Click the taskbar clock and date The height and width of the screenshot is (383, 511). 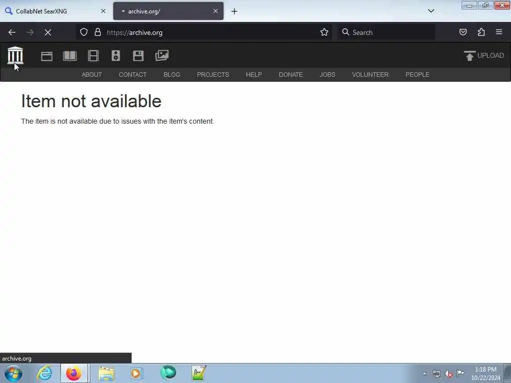coord(486,374)
